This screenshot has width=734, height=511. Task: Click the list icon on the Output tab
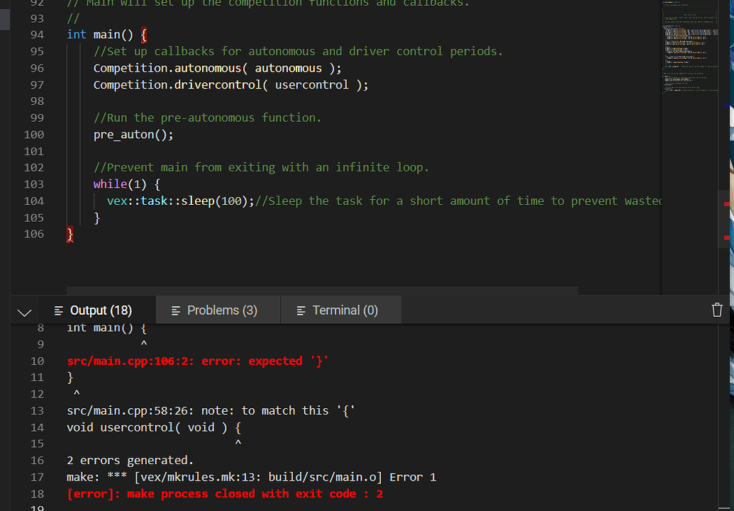59,310
